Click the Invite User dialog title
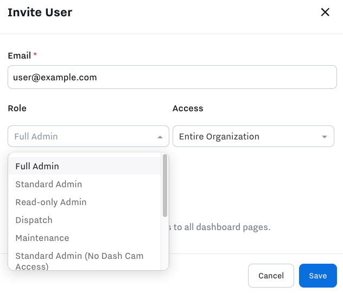Image resolution: width=343 pixels, height=293 pixels. pyautogui.click(x=40, y=12)
